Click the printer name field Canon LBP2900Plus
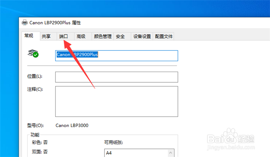 click(x=116, y=56)
